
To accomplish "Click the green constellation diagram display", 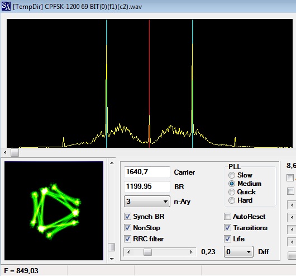I will click(x=54, y=210).
